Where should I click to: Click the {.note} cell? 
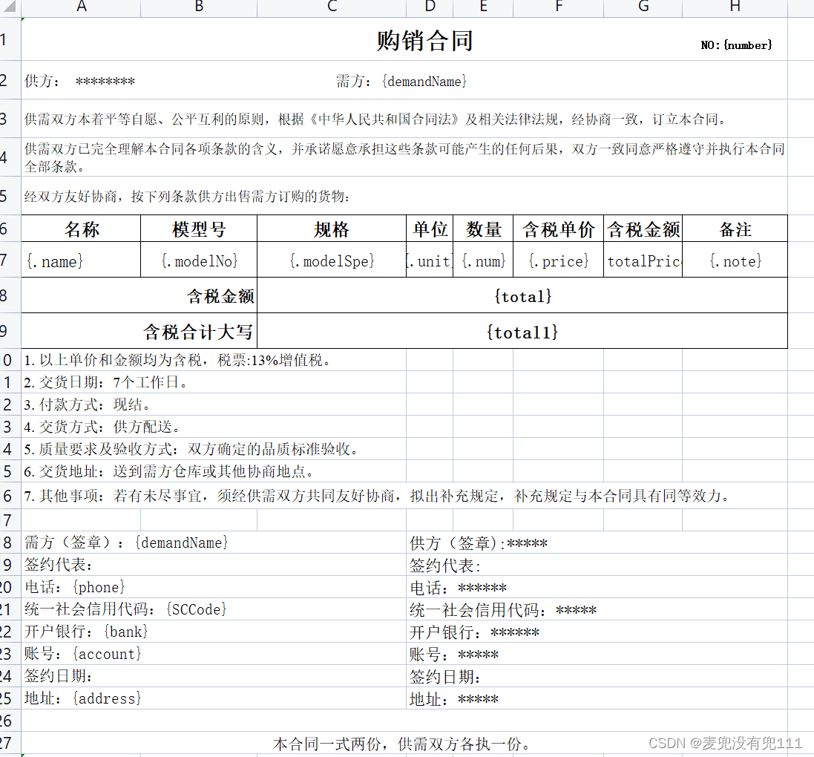(x=735, y=260)
